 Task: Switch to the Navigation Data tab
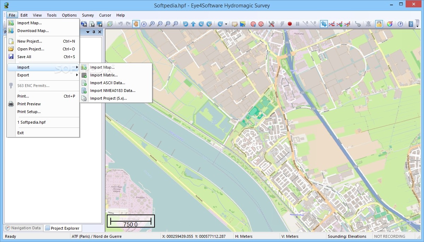pos(23,228)
